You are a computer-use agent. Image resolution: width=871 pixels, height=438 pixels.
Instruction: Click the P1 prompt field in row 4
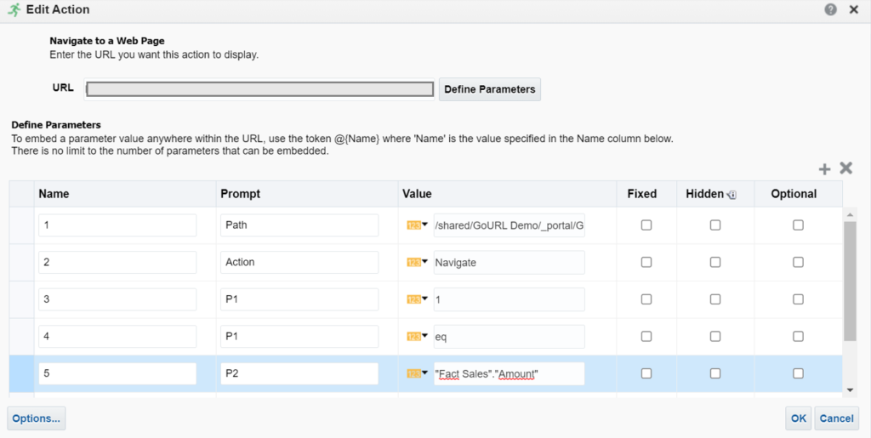[x=299, y=337]
